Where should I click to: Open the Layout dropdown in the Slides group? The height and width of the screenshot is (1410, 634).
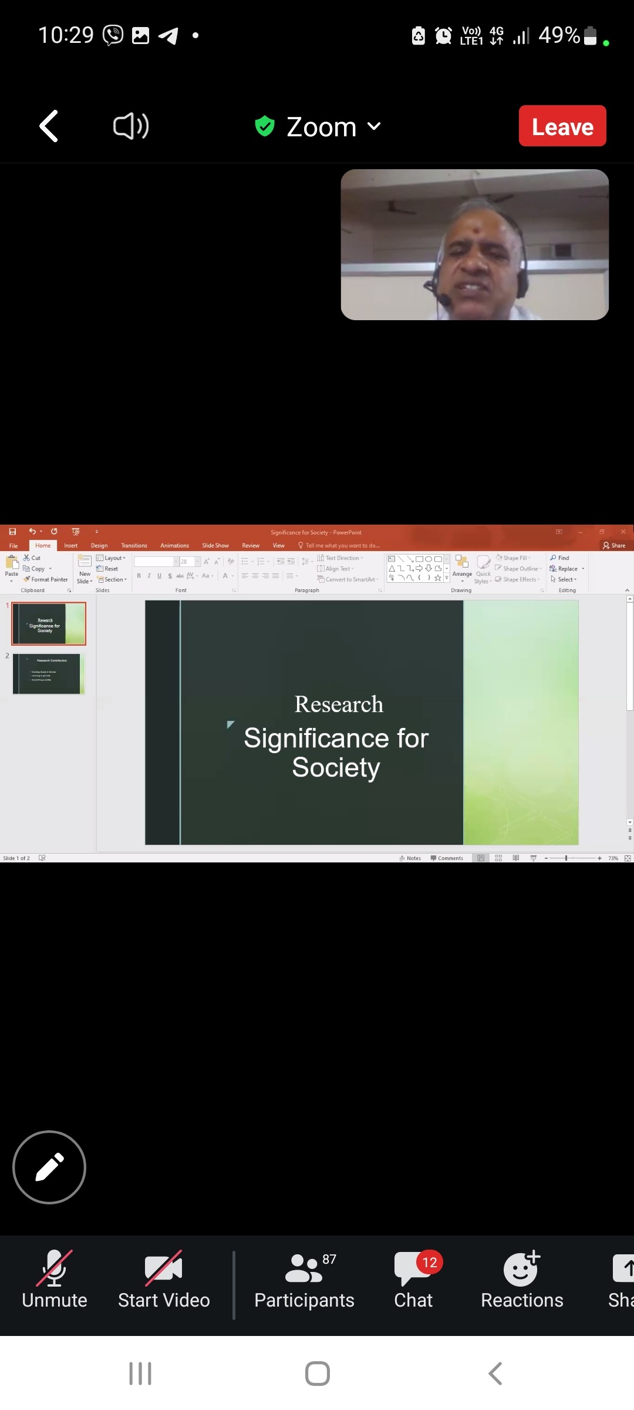click(x=112, y=558)
